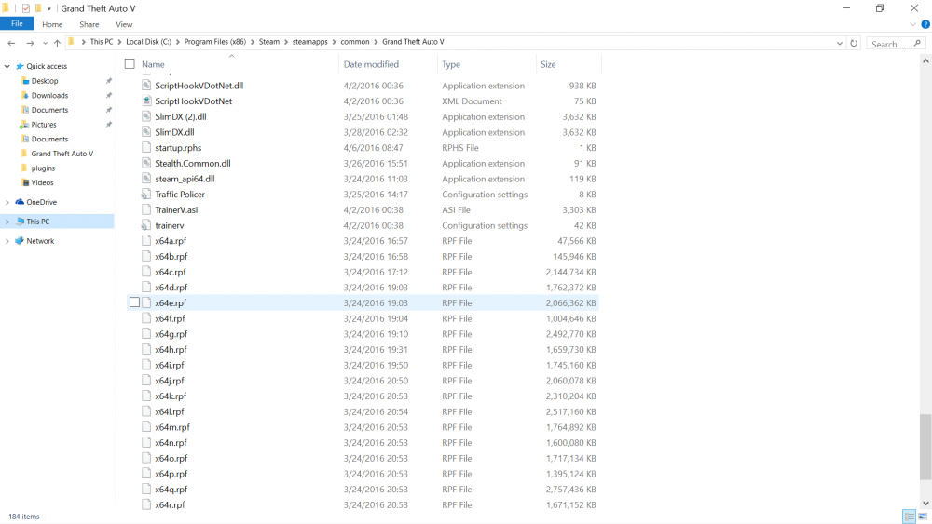Click the trainerv config file icon
Screen dimensions: 932x524
coord(146,225)
